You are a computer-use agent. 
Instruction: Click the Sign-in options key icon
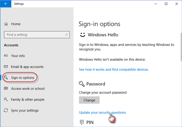click(6, 78)
